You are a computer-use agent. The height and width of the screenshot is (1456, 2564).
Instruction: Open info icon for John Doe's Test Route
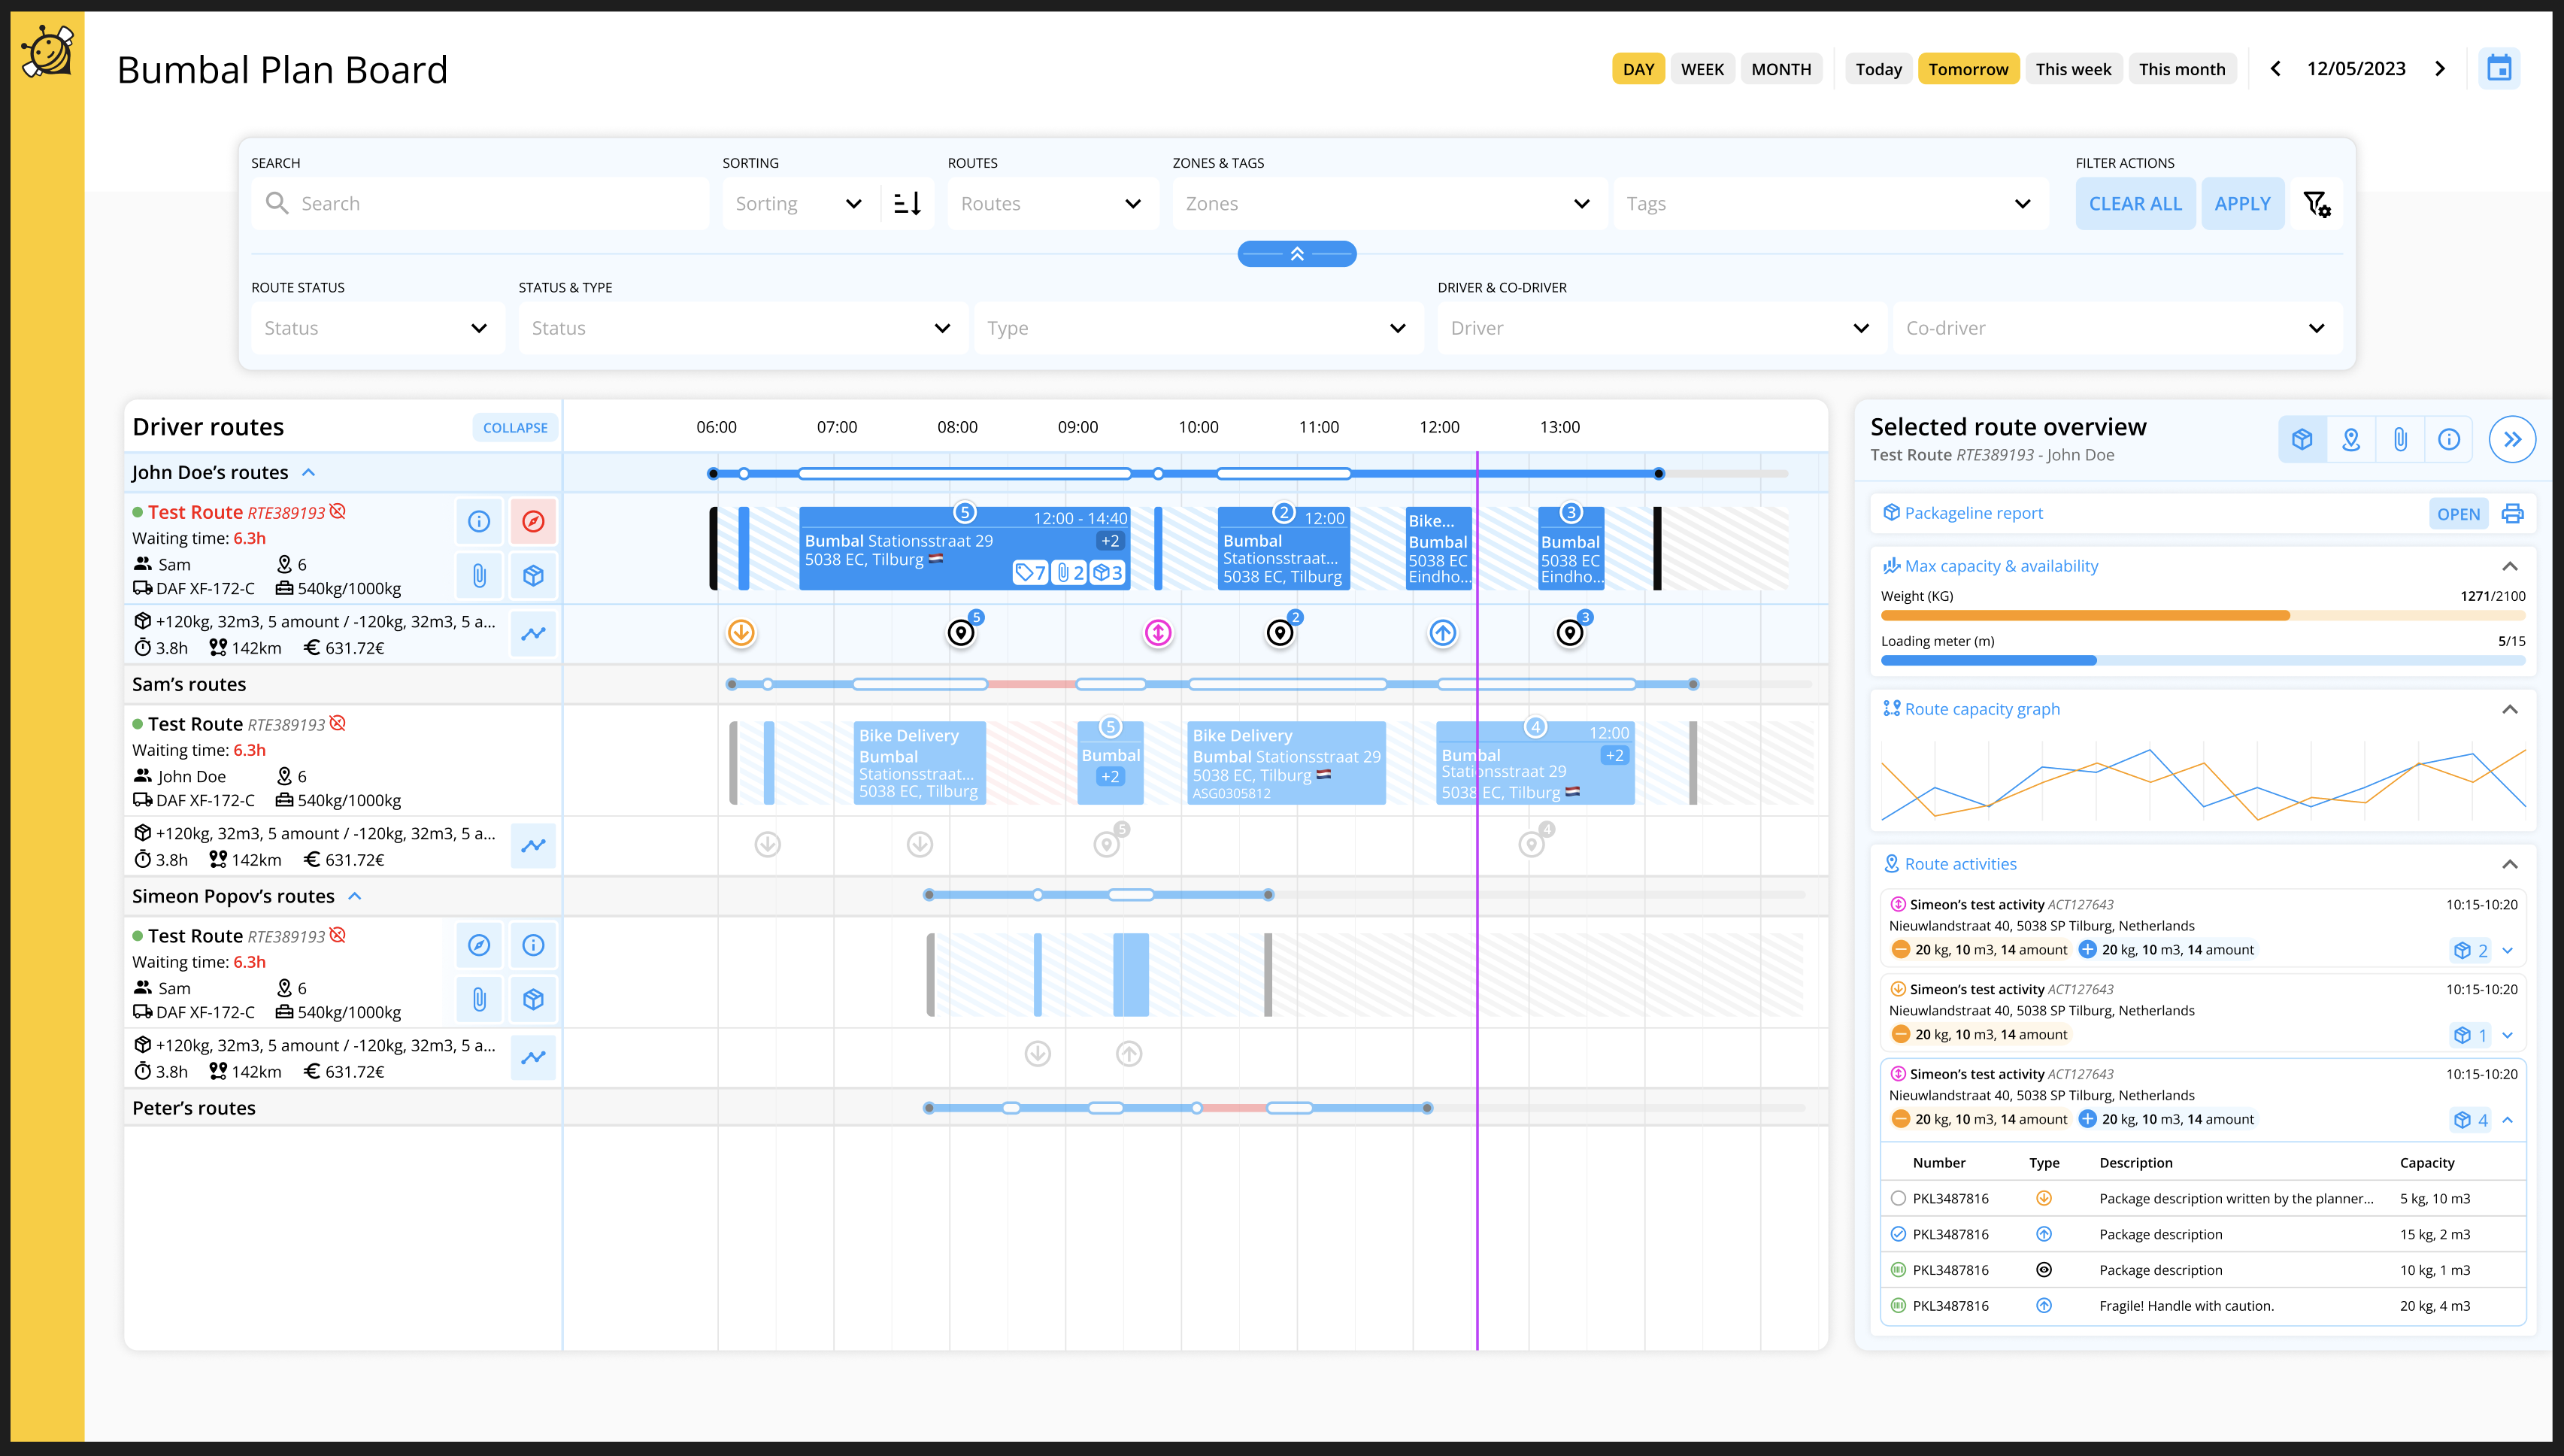(x=480, y=521)
